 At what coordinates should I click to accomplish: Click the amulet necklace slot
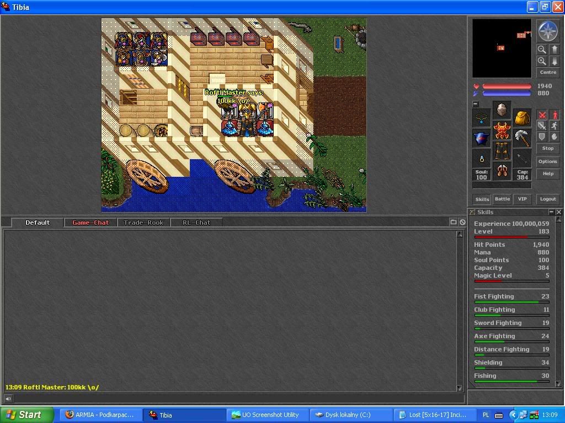482,117
